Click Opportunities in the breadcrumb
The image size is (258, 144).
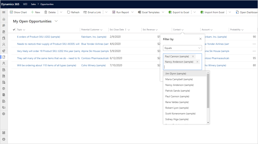tap(47, 4)
